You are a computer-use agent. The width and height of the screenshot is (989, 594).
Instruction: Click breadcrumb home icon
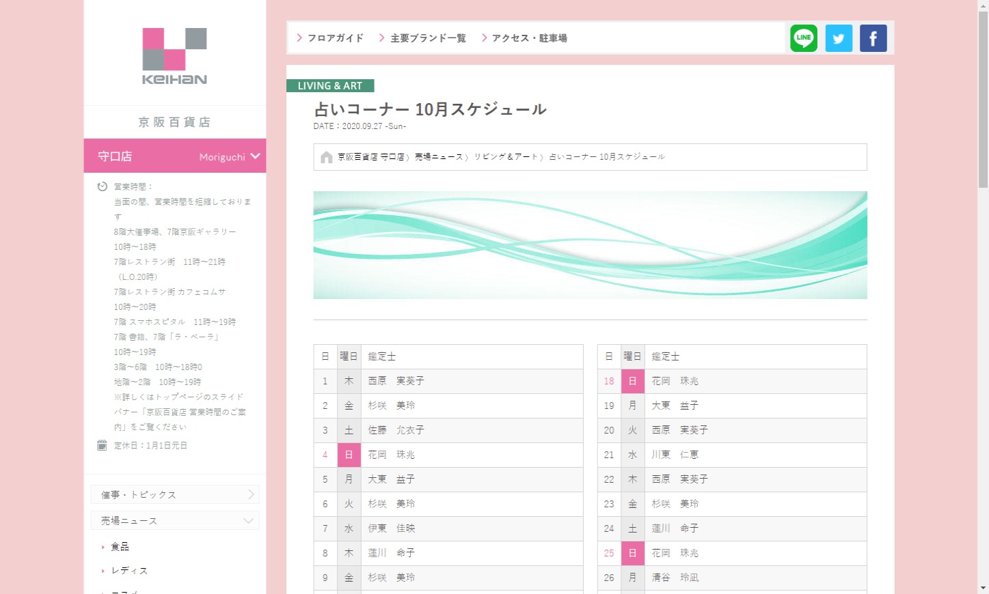coord(327,157)
